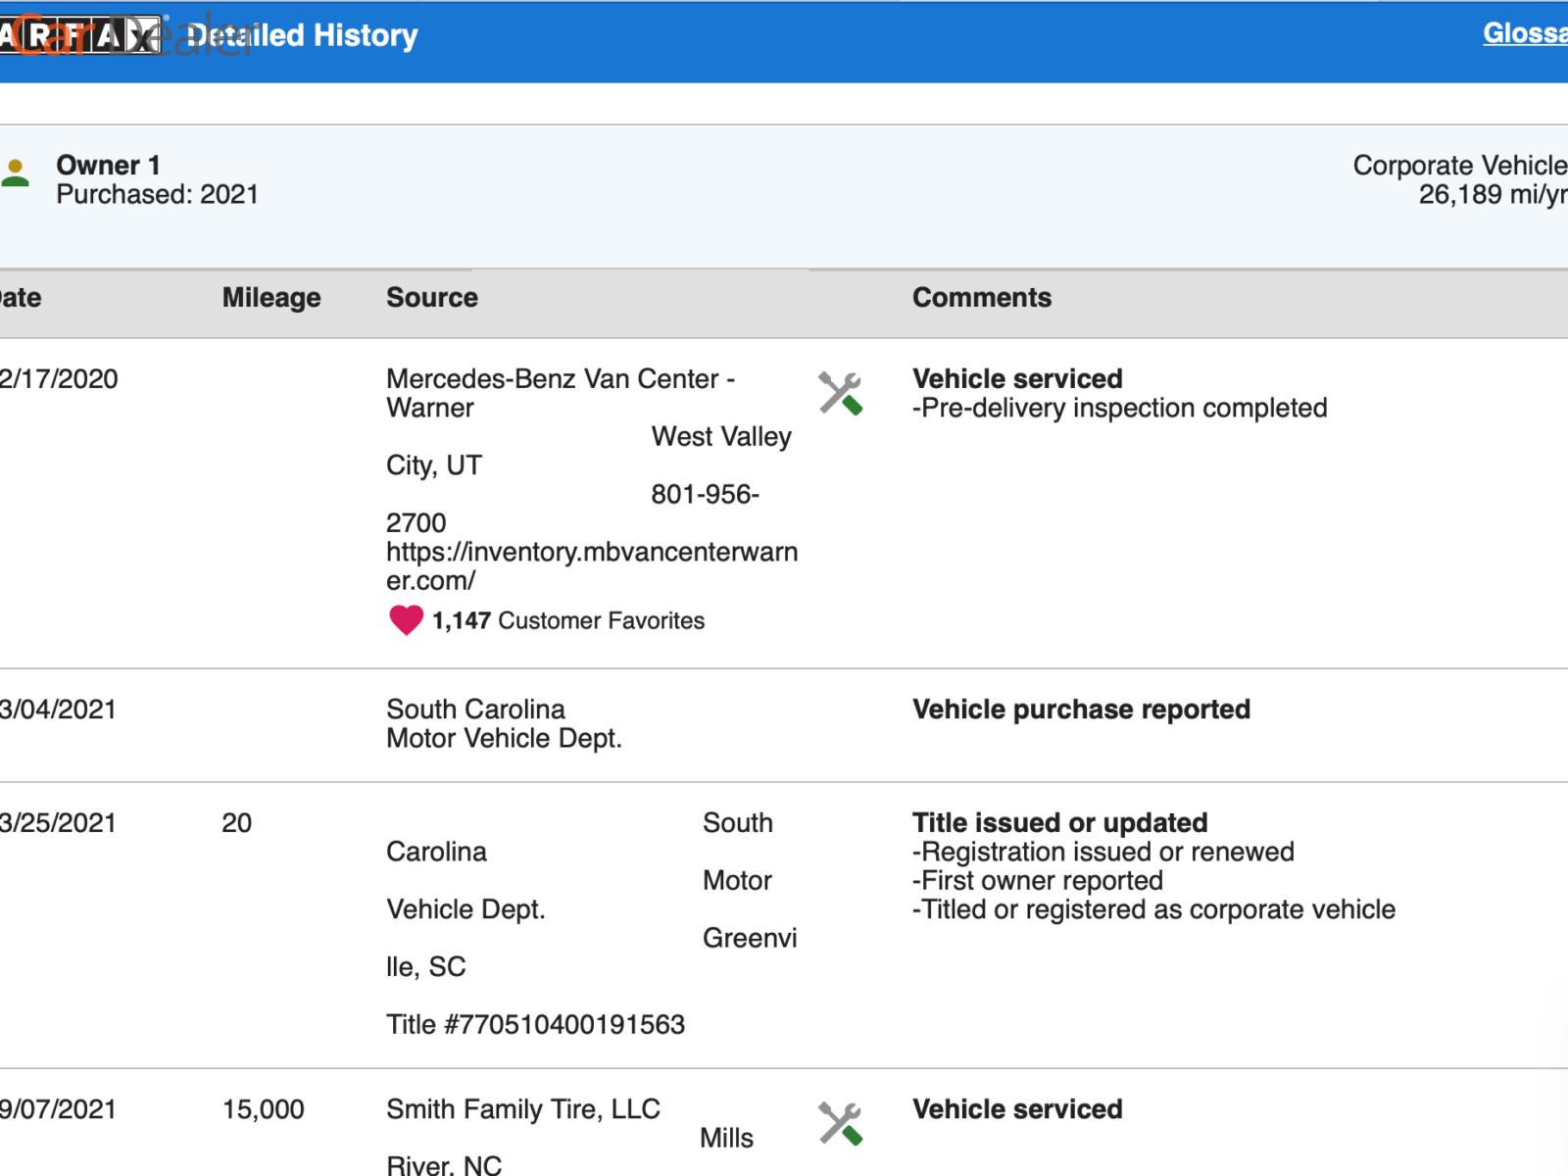1568x1176 pixels.
Task: Select the Mileage column header
Action: (271, 298)
